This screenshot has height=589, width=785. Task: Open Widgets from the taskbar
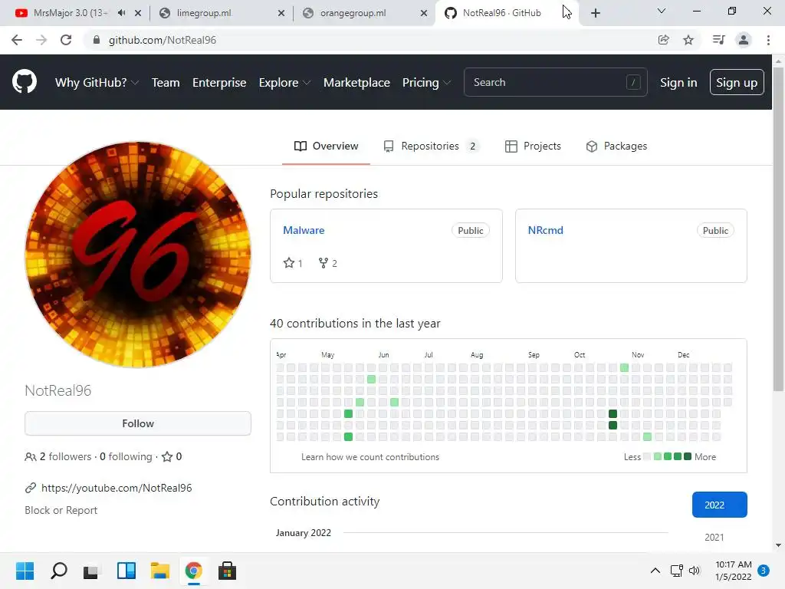126,571
